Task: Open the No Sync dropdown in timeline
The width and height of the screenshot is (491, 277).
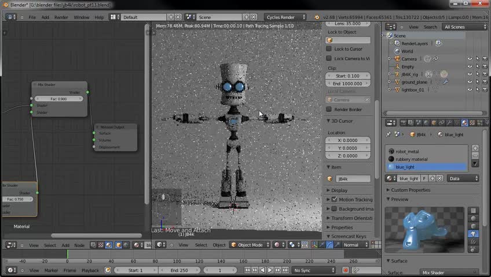Action: point(313,270)
